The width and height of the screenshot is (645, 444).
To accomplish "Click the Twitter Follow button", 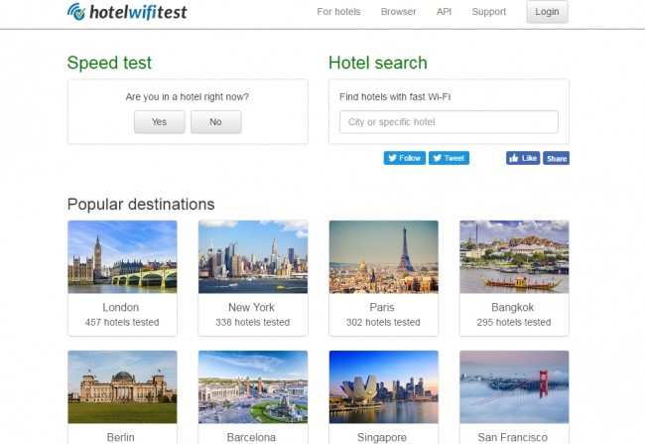I will pos(404,158).
